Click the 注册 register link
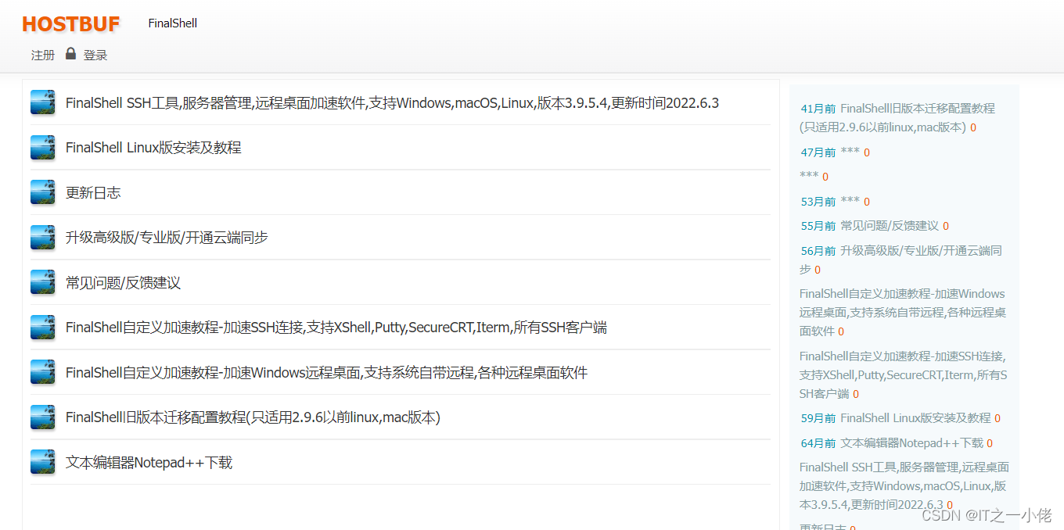 43,55
